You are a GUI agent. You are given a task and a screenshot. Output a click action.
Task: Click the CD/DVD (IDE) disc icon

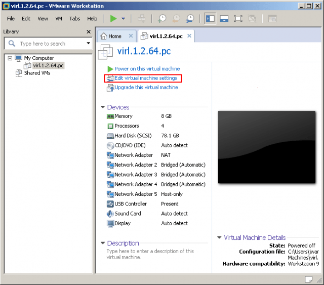[x=110, y=145]
